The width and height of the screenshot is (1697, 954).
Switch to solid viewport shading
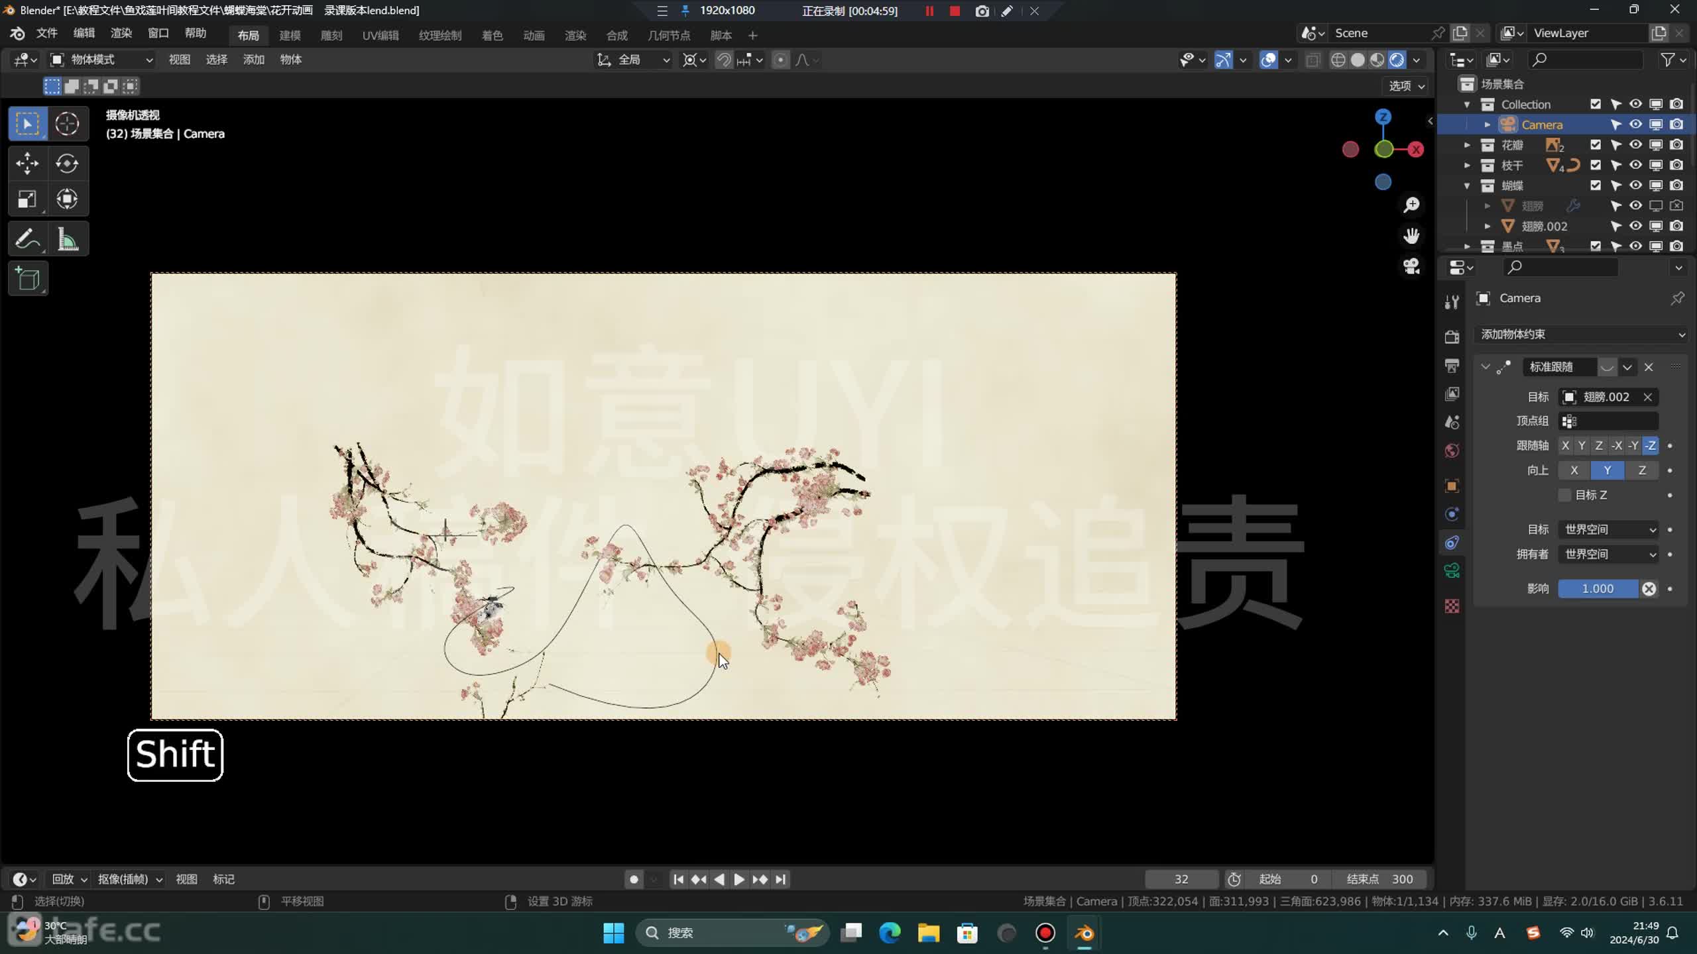pos(1358,60)
